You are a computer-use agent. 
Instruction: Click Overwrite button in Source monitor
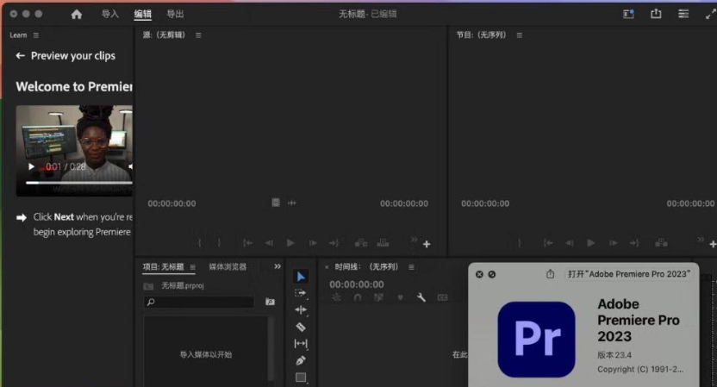[383, 242]
